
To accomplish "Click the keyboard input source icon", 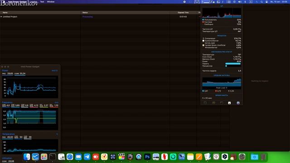I will pyautogui.click(x=251, y=2).
